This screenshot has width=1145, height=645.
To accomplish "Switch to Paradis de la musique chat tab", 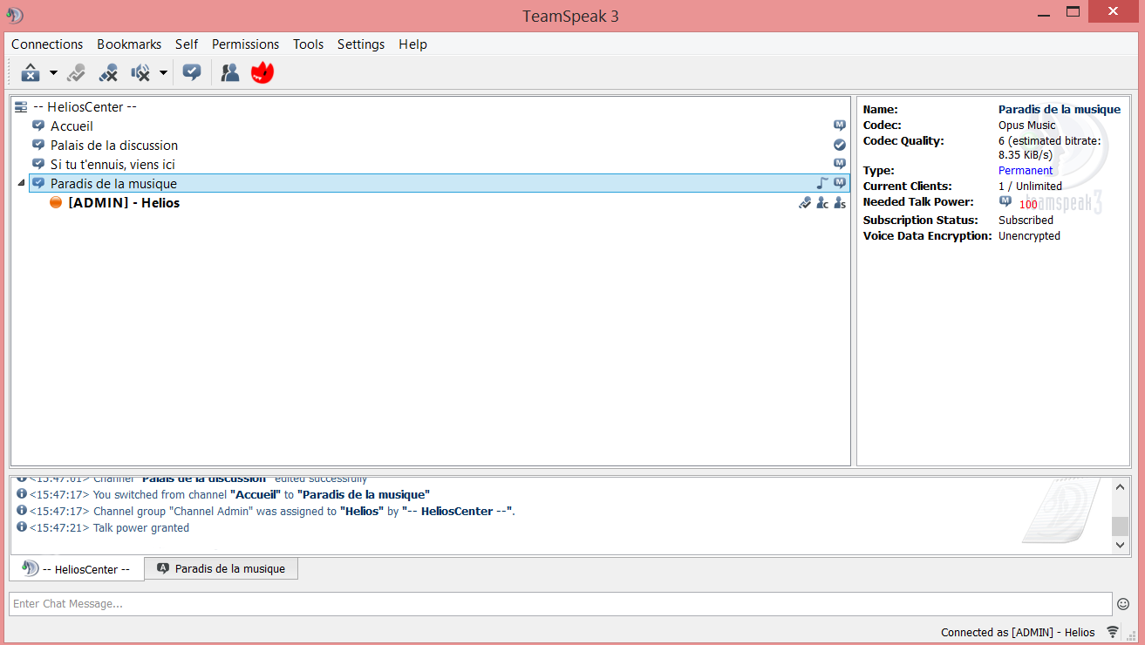I will tap(221, 568).
